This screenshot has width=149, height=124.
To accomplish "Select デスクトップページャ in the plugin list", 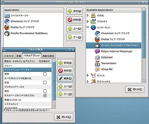I will click(x=27, y=87).
